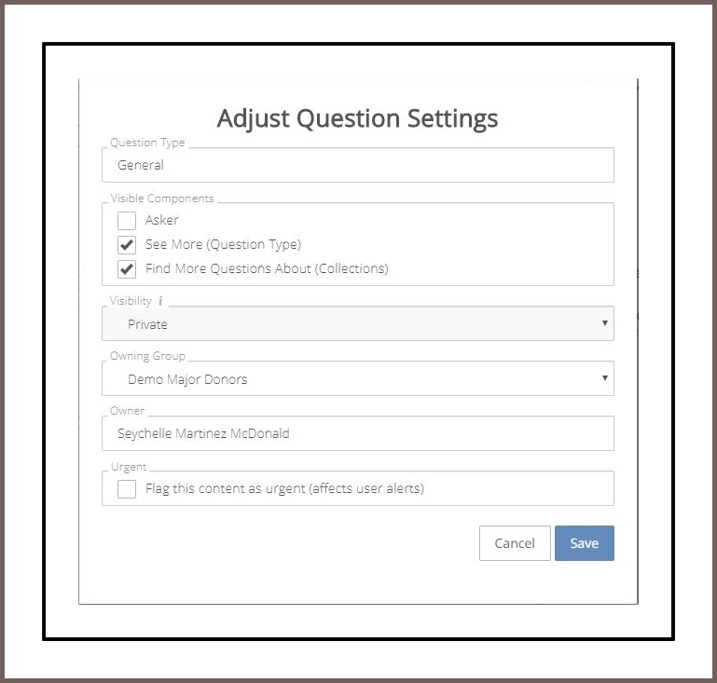
Task: Save the question settings
Action: (585, 543)
